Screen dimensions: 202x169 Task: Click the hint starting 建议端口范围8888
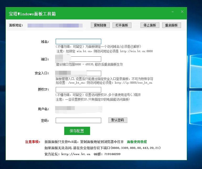point(89,64)
